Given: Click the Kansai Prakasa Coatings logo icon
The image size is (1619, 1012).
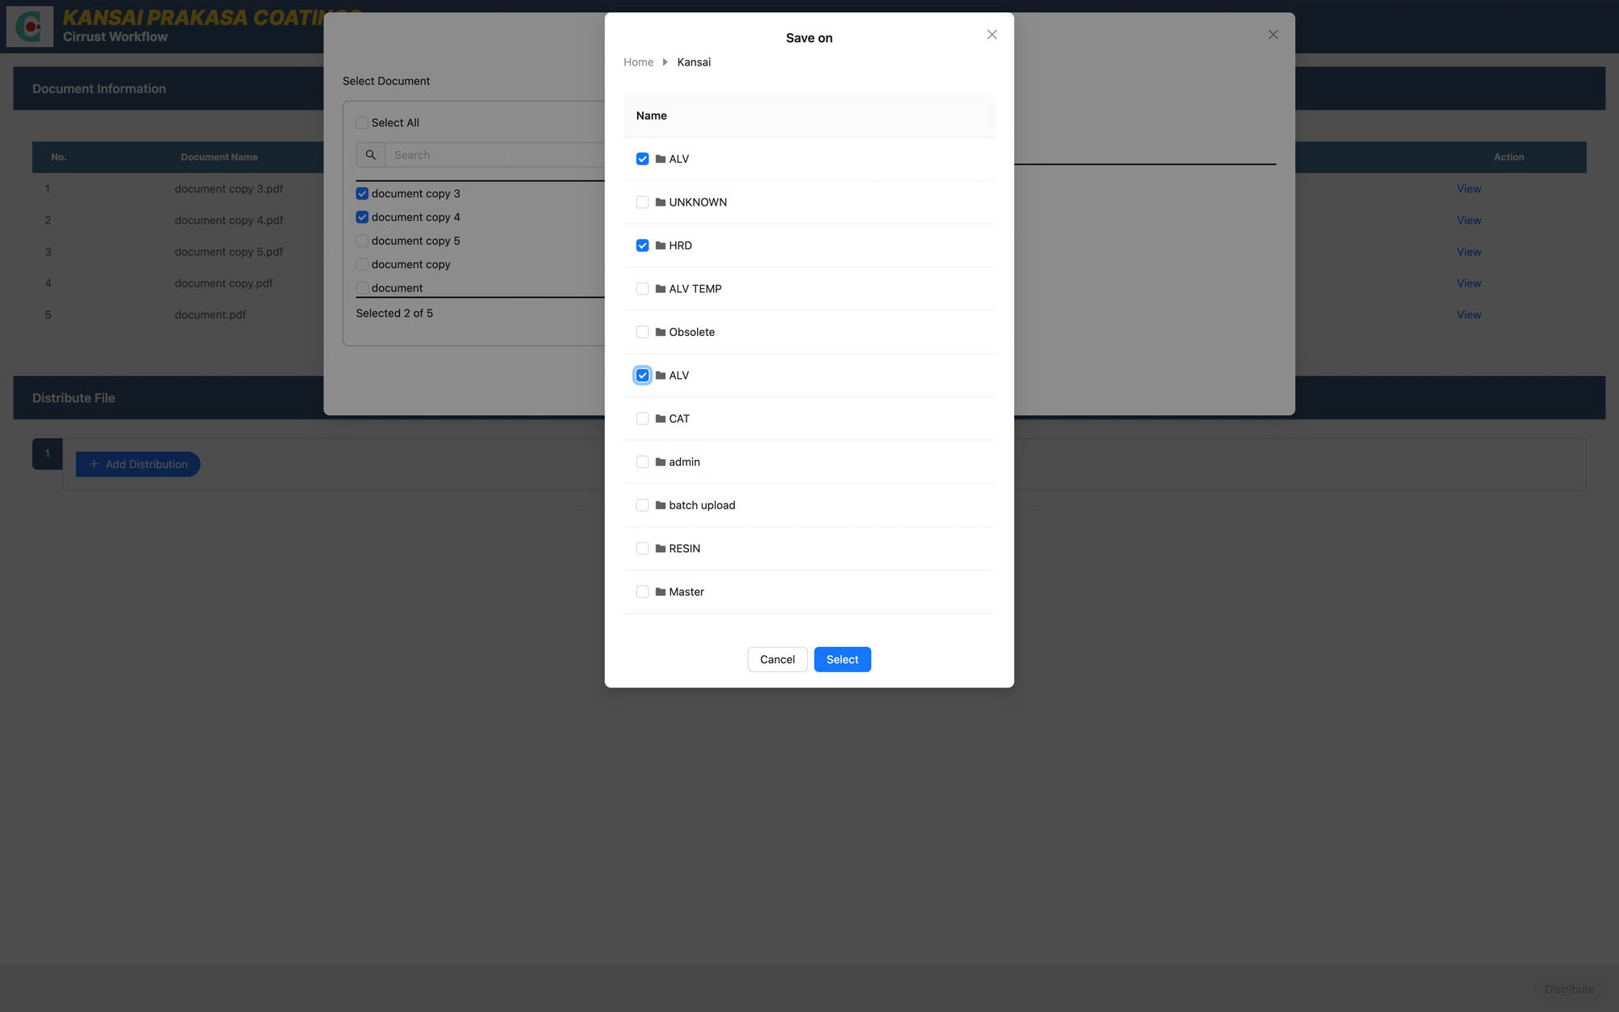Looking at the screenshot, I should point(29,26).
